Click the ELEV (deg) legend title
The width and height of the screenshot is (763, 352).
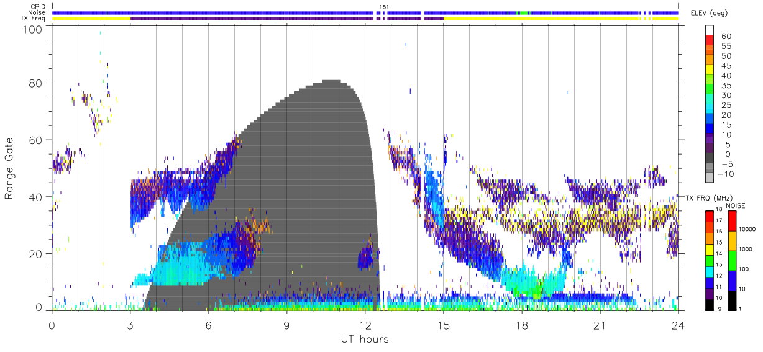pyautogui.click(x=710, y=12)
